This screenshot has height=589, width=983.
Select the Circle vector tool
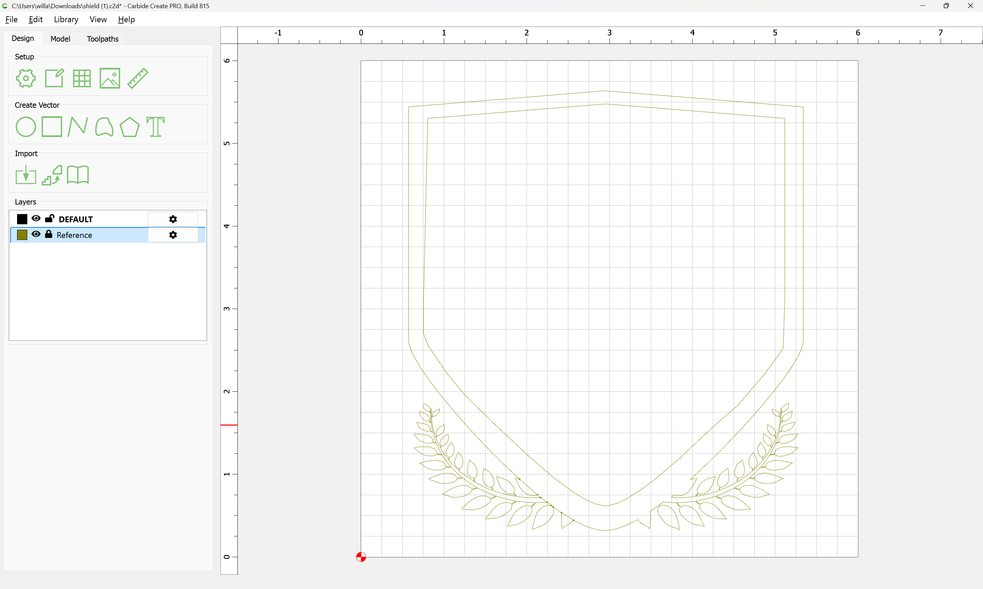26,126
